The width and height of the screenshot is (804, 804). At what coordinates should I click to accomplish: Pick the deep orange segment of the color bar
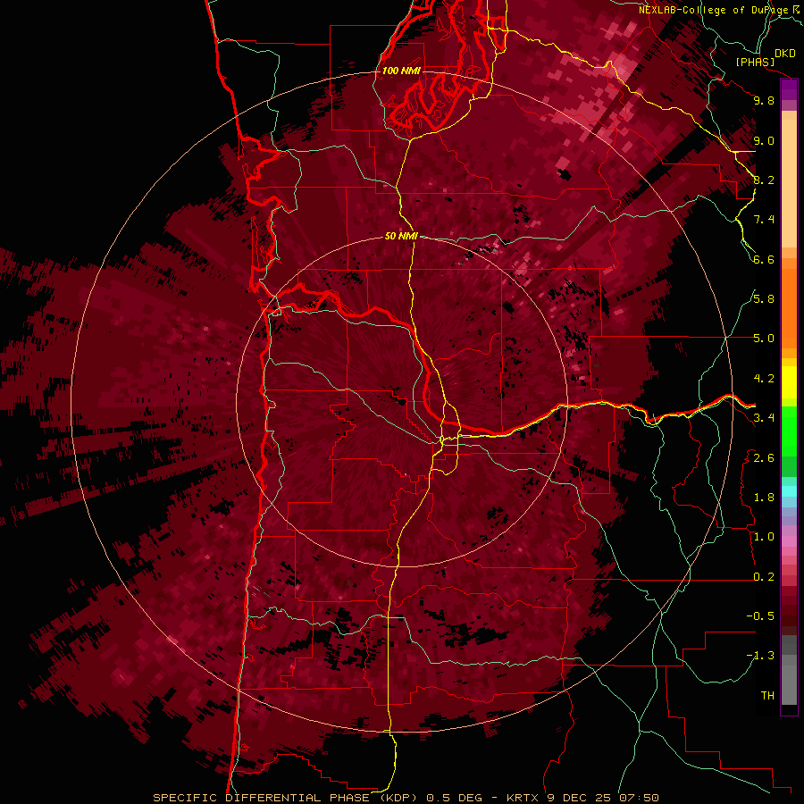(789, 307)
